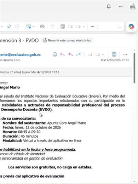This screenshot has width=138, height=184.
Task: Click the vertical scrollbar thumb
Action: tap(134, 68)
